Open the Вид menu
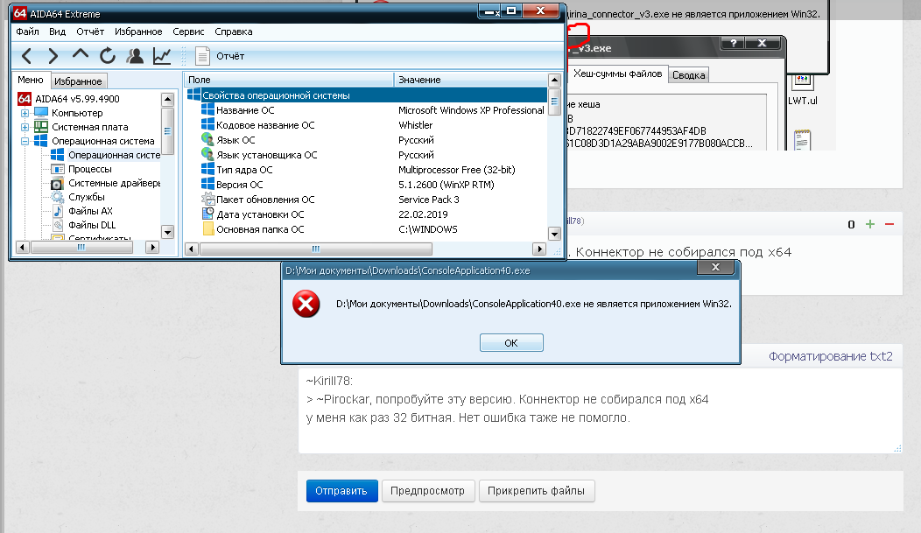This screenshot has height=533, width=921. [57, 32]
